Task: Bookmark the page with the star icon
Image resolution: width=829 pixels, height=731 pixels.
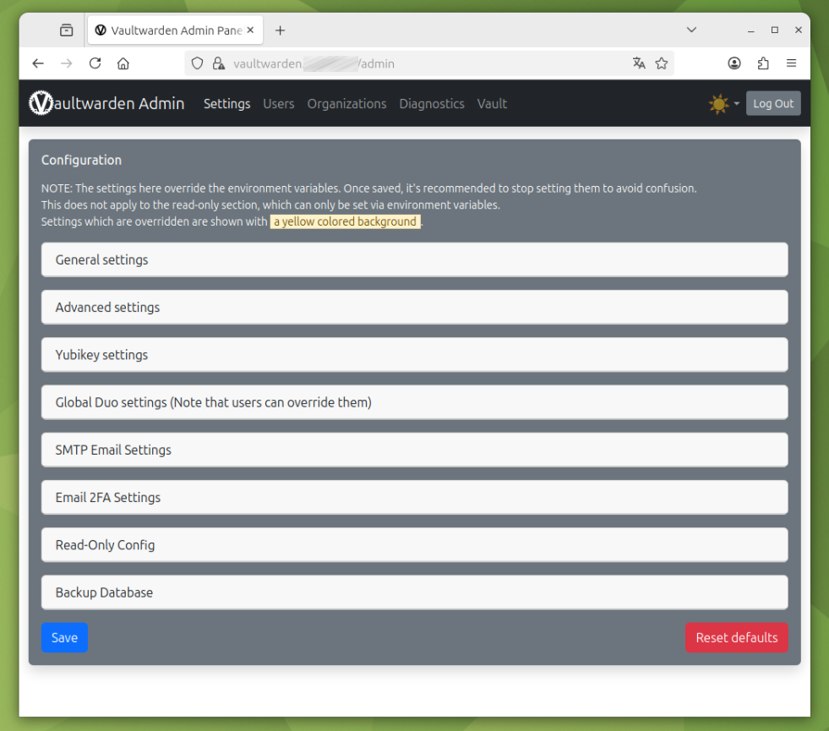Action: click(662, 63)
